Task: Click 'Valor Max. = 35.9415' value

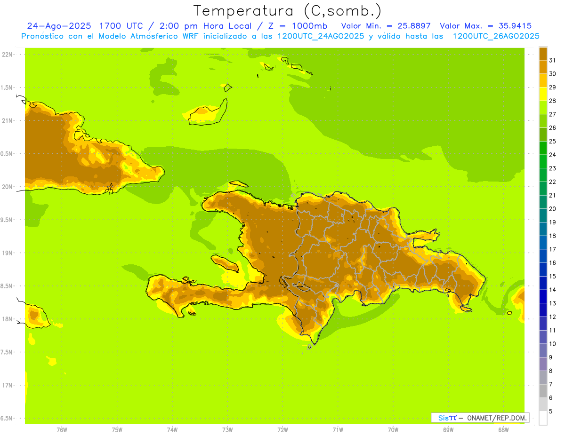Action: click(486, 26)
